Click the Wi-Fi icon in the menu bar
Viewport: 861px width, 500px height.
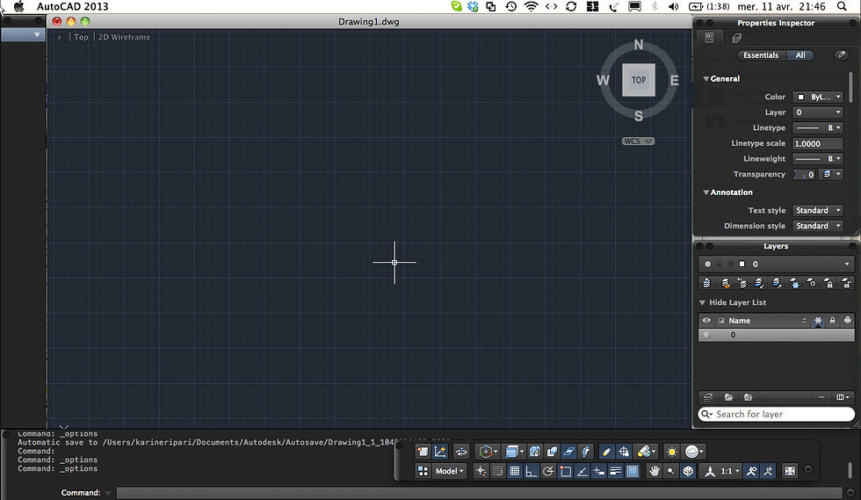pos(531,7)
